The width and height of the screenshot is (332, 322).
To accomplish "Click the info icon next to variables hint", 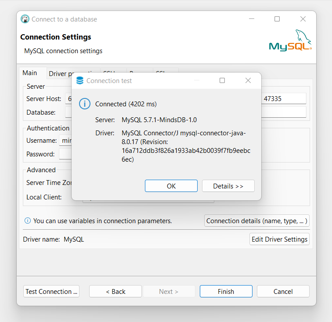I will (x=28, y=221).
